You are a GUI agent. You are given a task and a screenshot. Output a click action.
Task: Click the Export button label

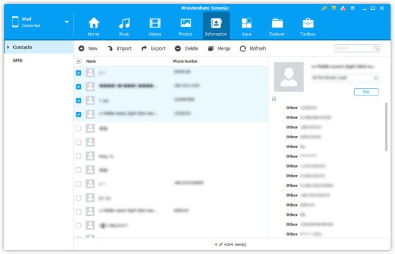158,48
